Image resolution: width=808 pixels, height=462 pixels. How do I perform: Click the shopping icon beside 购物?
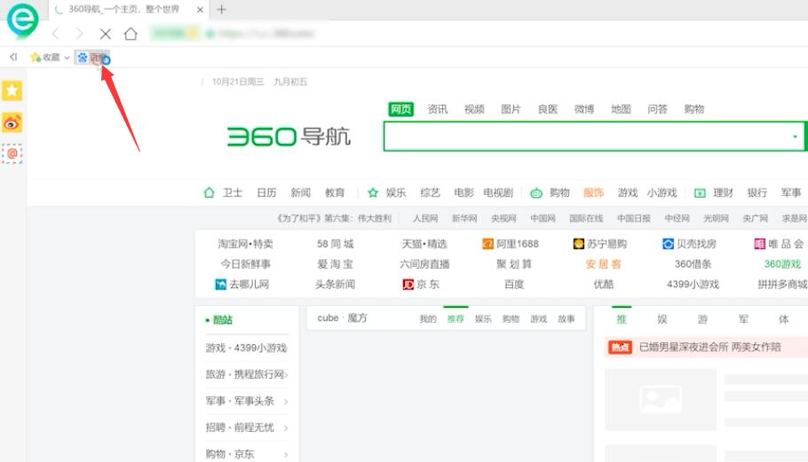[536, 193]
